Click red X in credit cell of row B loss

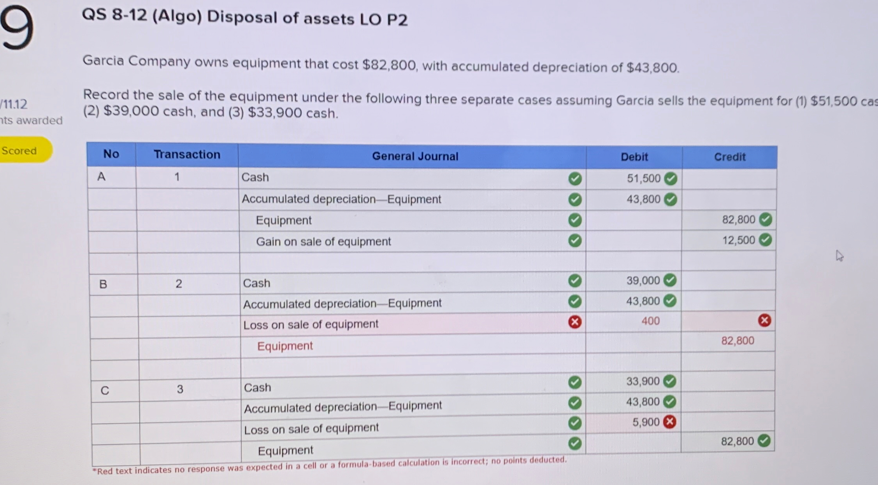pos(764,320)
